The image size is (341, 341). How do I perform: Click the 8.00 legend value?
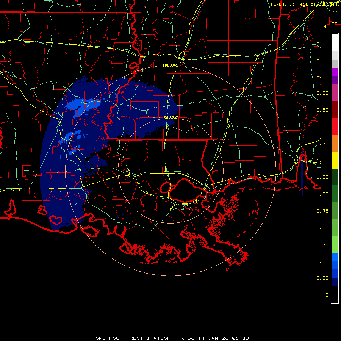pyautogui.click(x=322, y=42)
